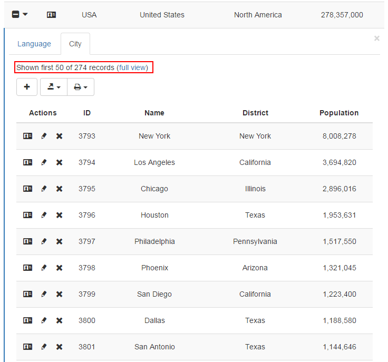Viewport: 388px width, 362px height.
Task: Click the view icon for New York row
Action: click(x=28, y=136)
